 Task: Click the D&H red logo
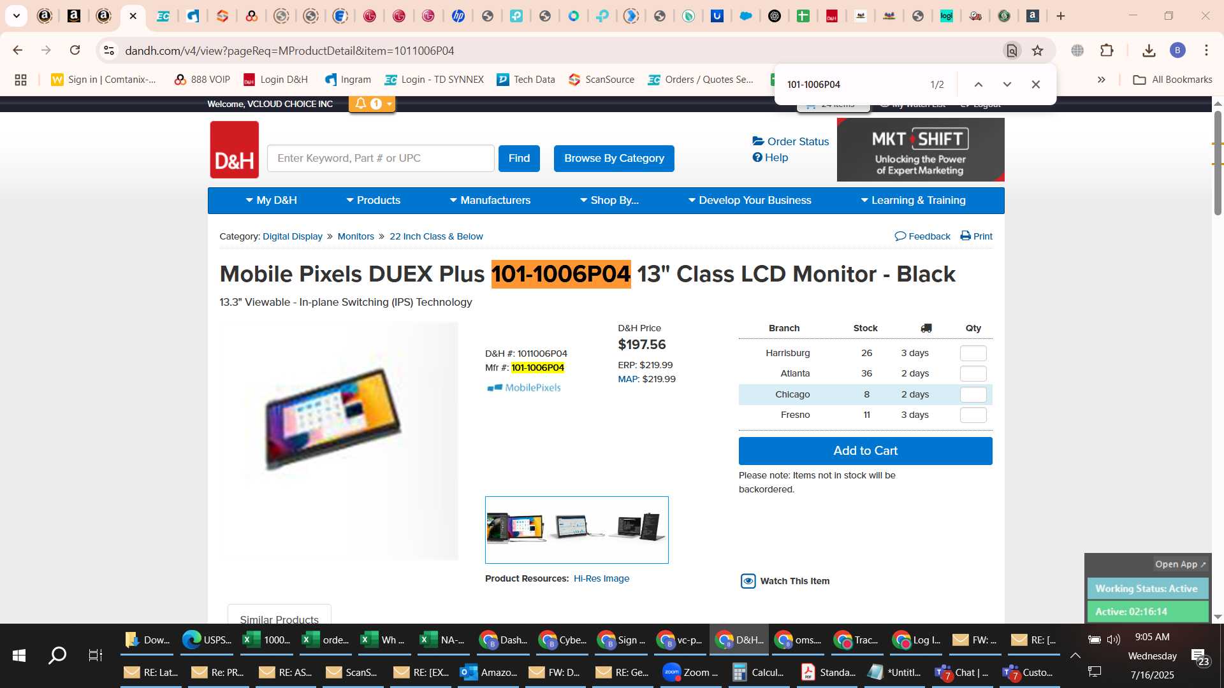235,150
